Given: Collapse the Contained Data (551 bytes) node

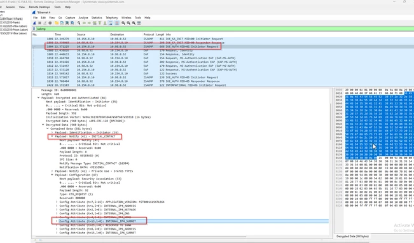Looking at the screenshot, I should pyautogui.click(x=48, y=128).
